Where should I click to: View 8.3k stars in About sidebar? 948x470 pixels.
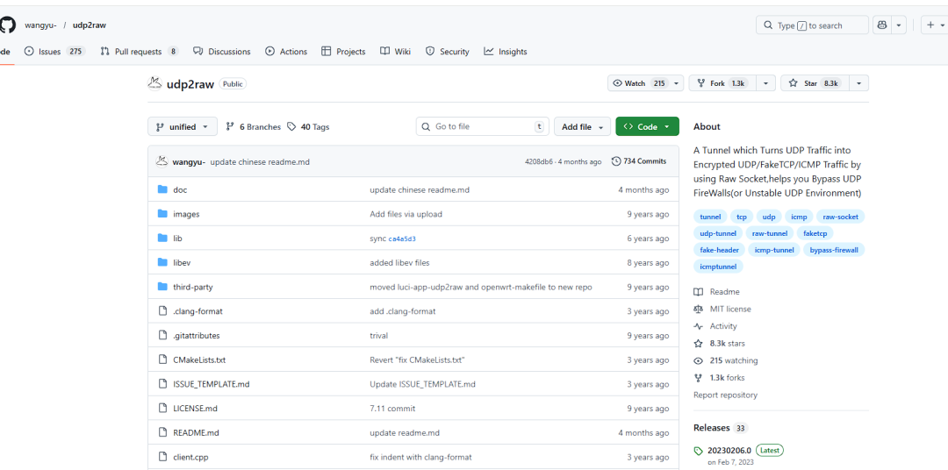point(720,343)
